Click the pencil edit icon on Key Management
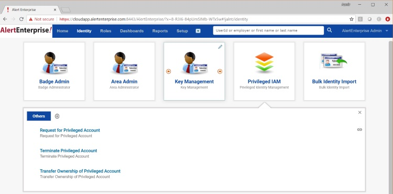The width and height of the screenshot is (393, 194). pyautogui.click(x=220, y=47)
